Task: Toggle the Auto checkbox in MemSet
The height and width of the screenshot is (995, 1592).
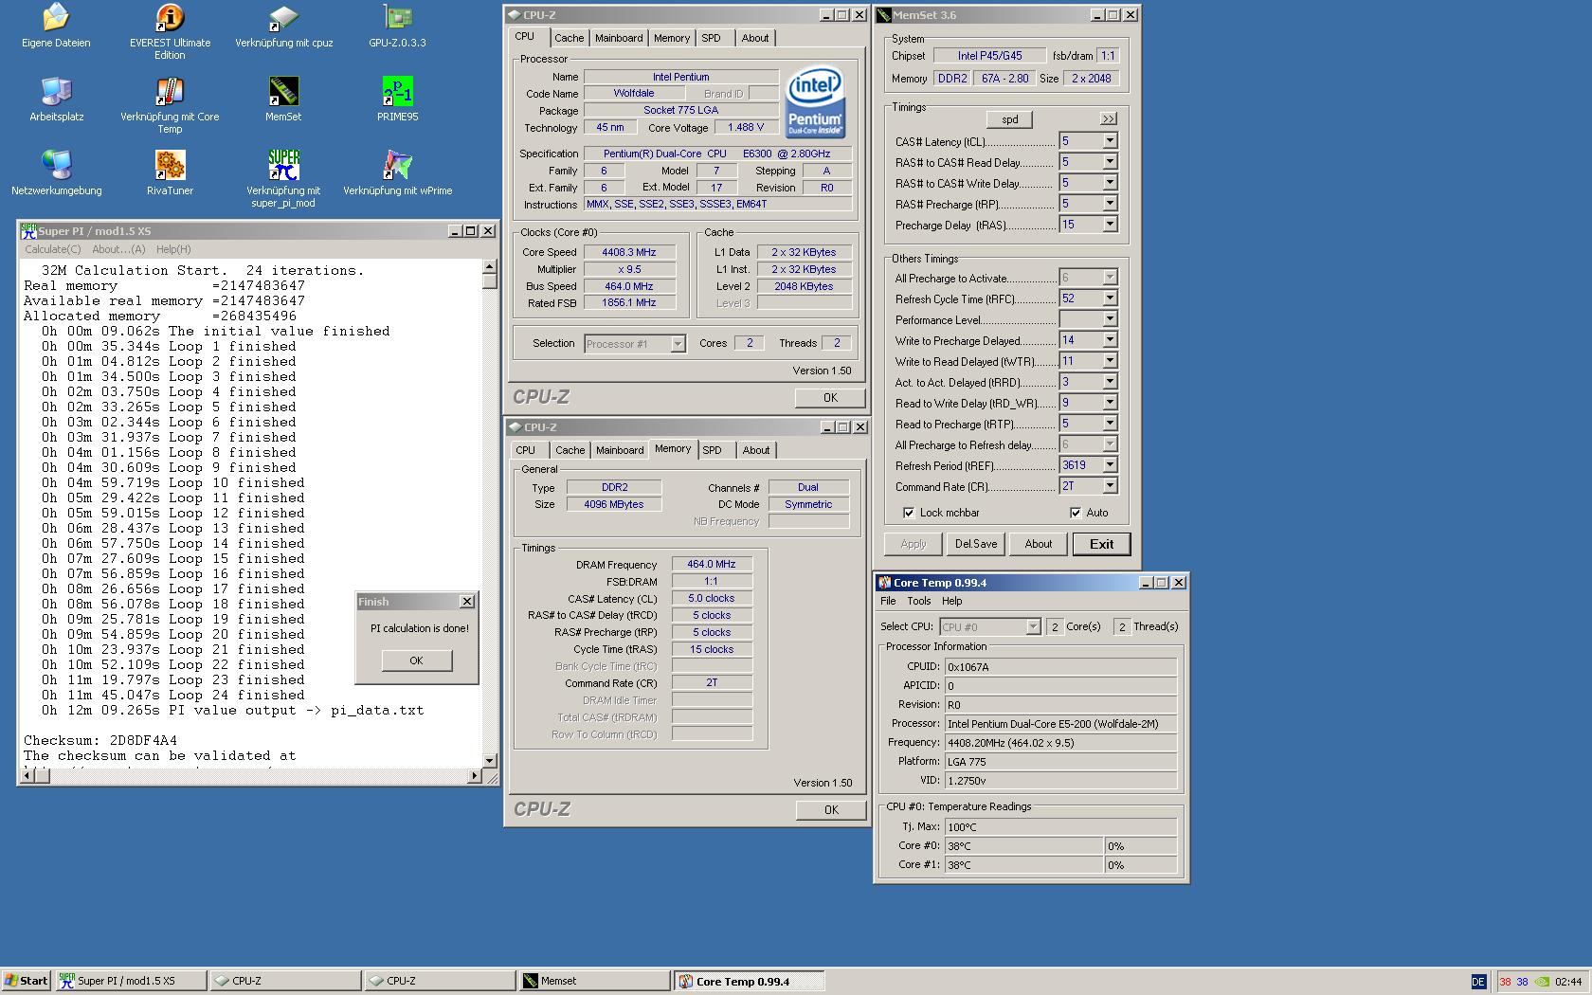Action: tap(1076, 513)
